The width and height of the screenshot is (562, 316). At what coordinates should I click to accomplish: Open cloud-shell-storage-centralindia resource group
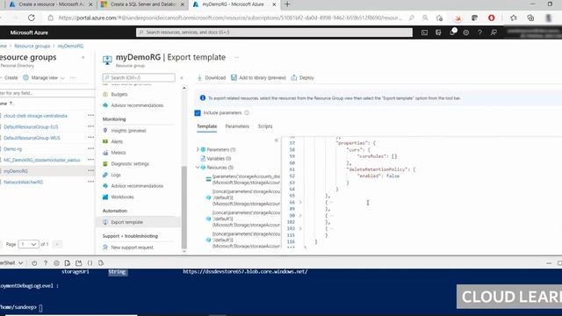(x=35, y=116)
